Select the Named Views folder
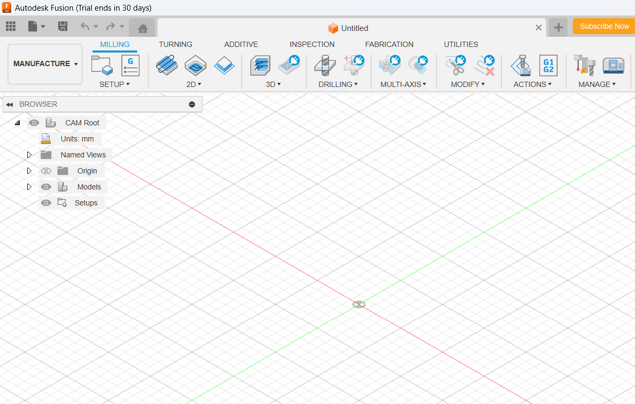 [83, 155]
